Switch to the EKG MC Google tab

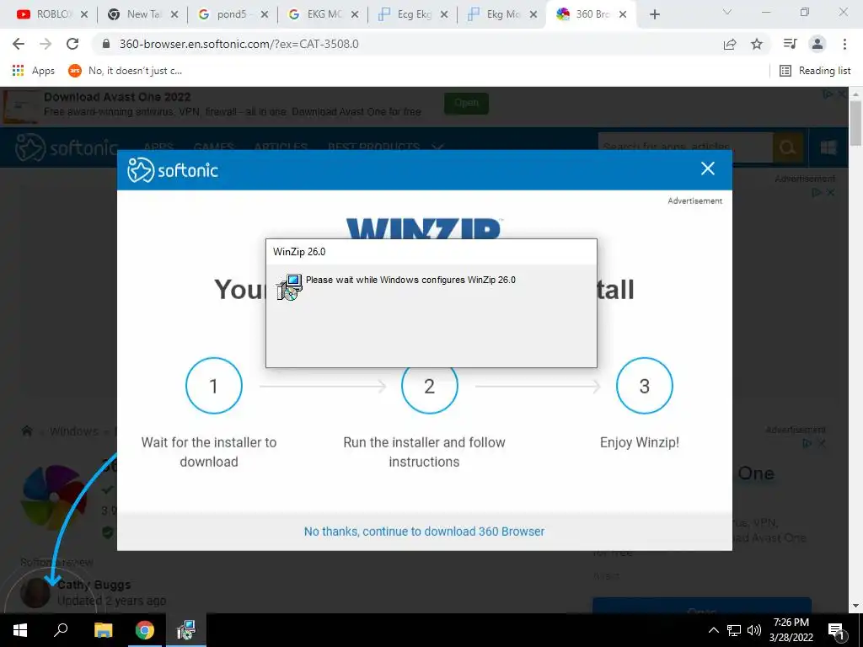tap(315, 14)
